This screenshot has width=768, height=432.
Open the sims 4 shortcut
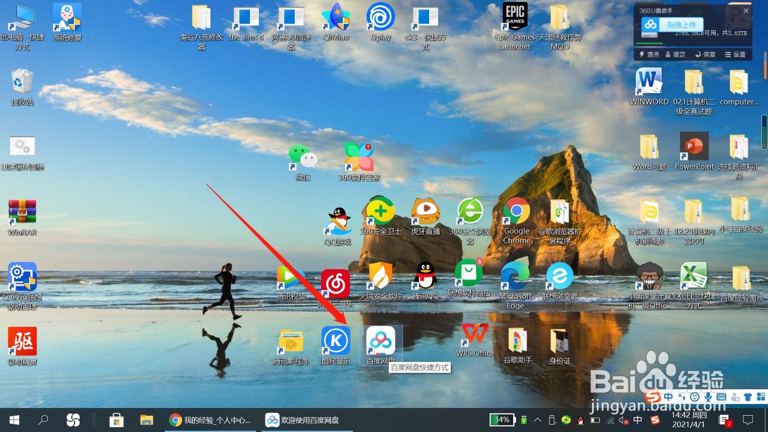(246, 23)
